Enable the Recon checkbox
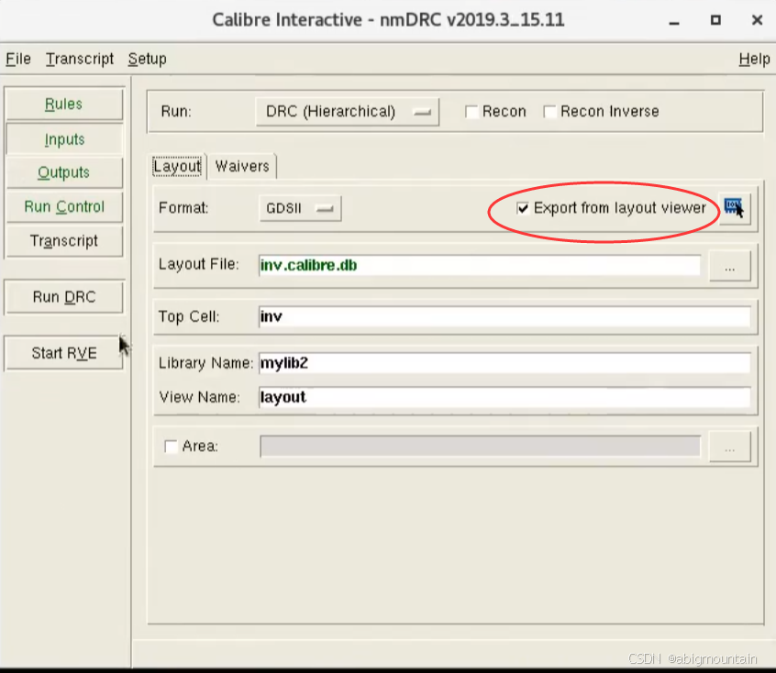776x673 pixels. (x=471, y=111)
